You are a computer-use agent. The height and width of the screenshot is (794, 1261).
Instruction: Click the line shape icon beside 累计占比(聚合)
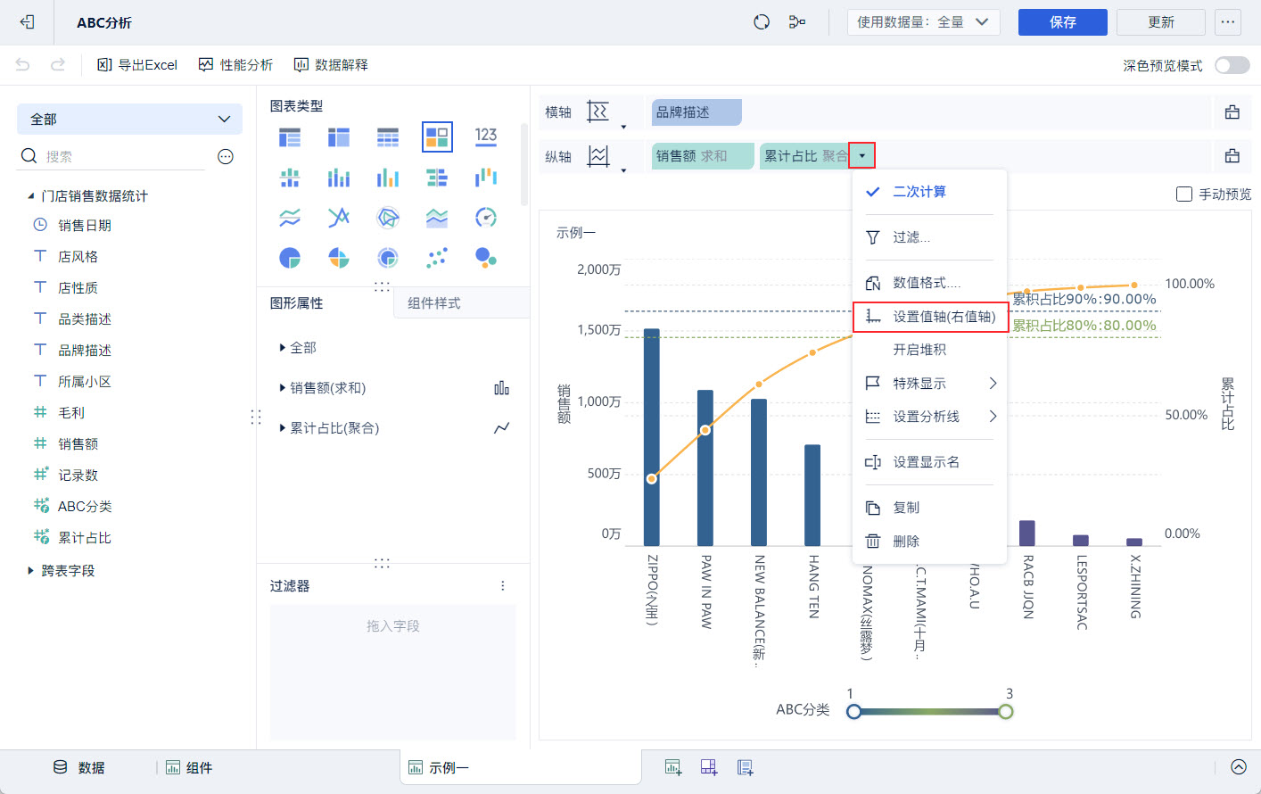click(x=502, y=428)
